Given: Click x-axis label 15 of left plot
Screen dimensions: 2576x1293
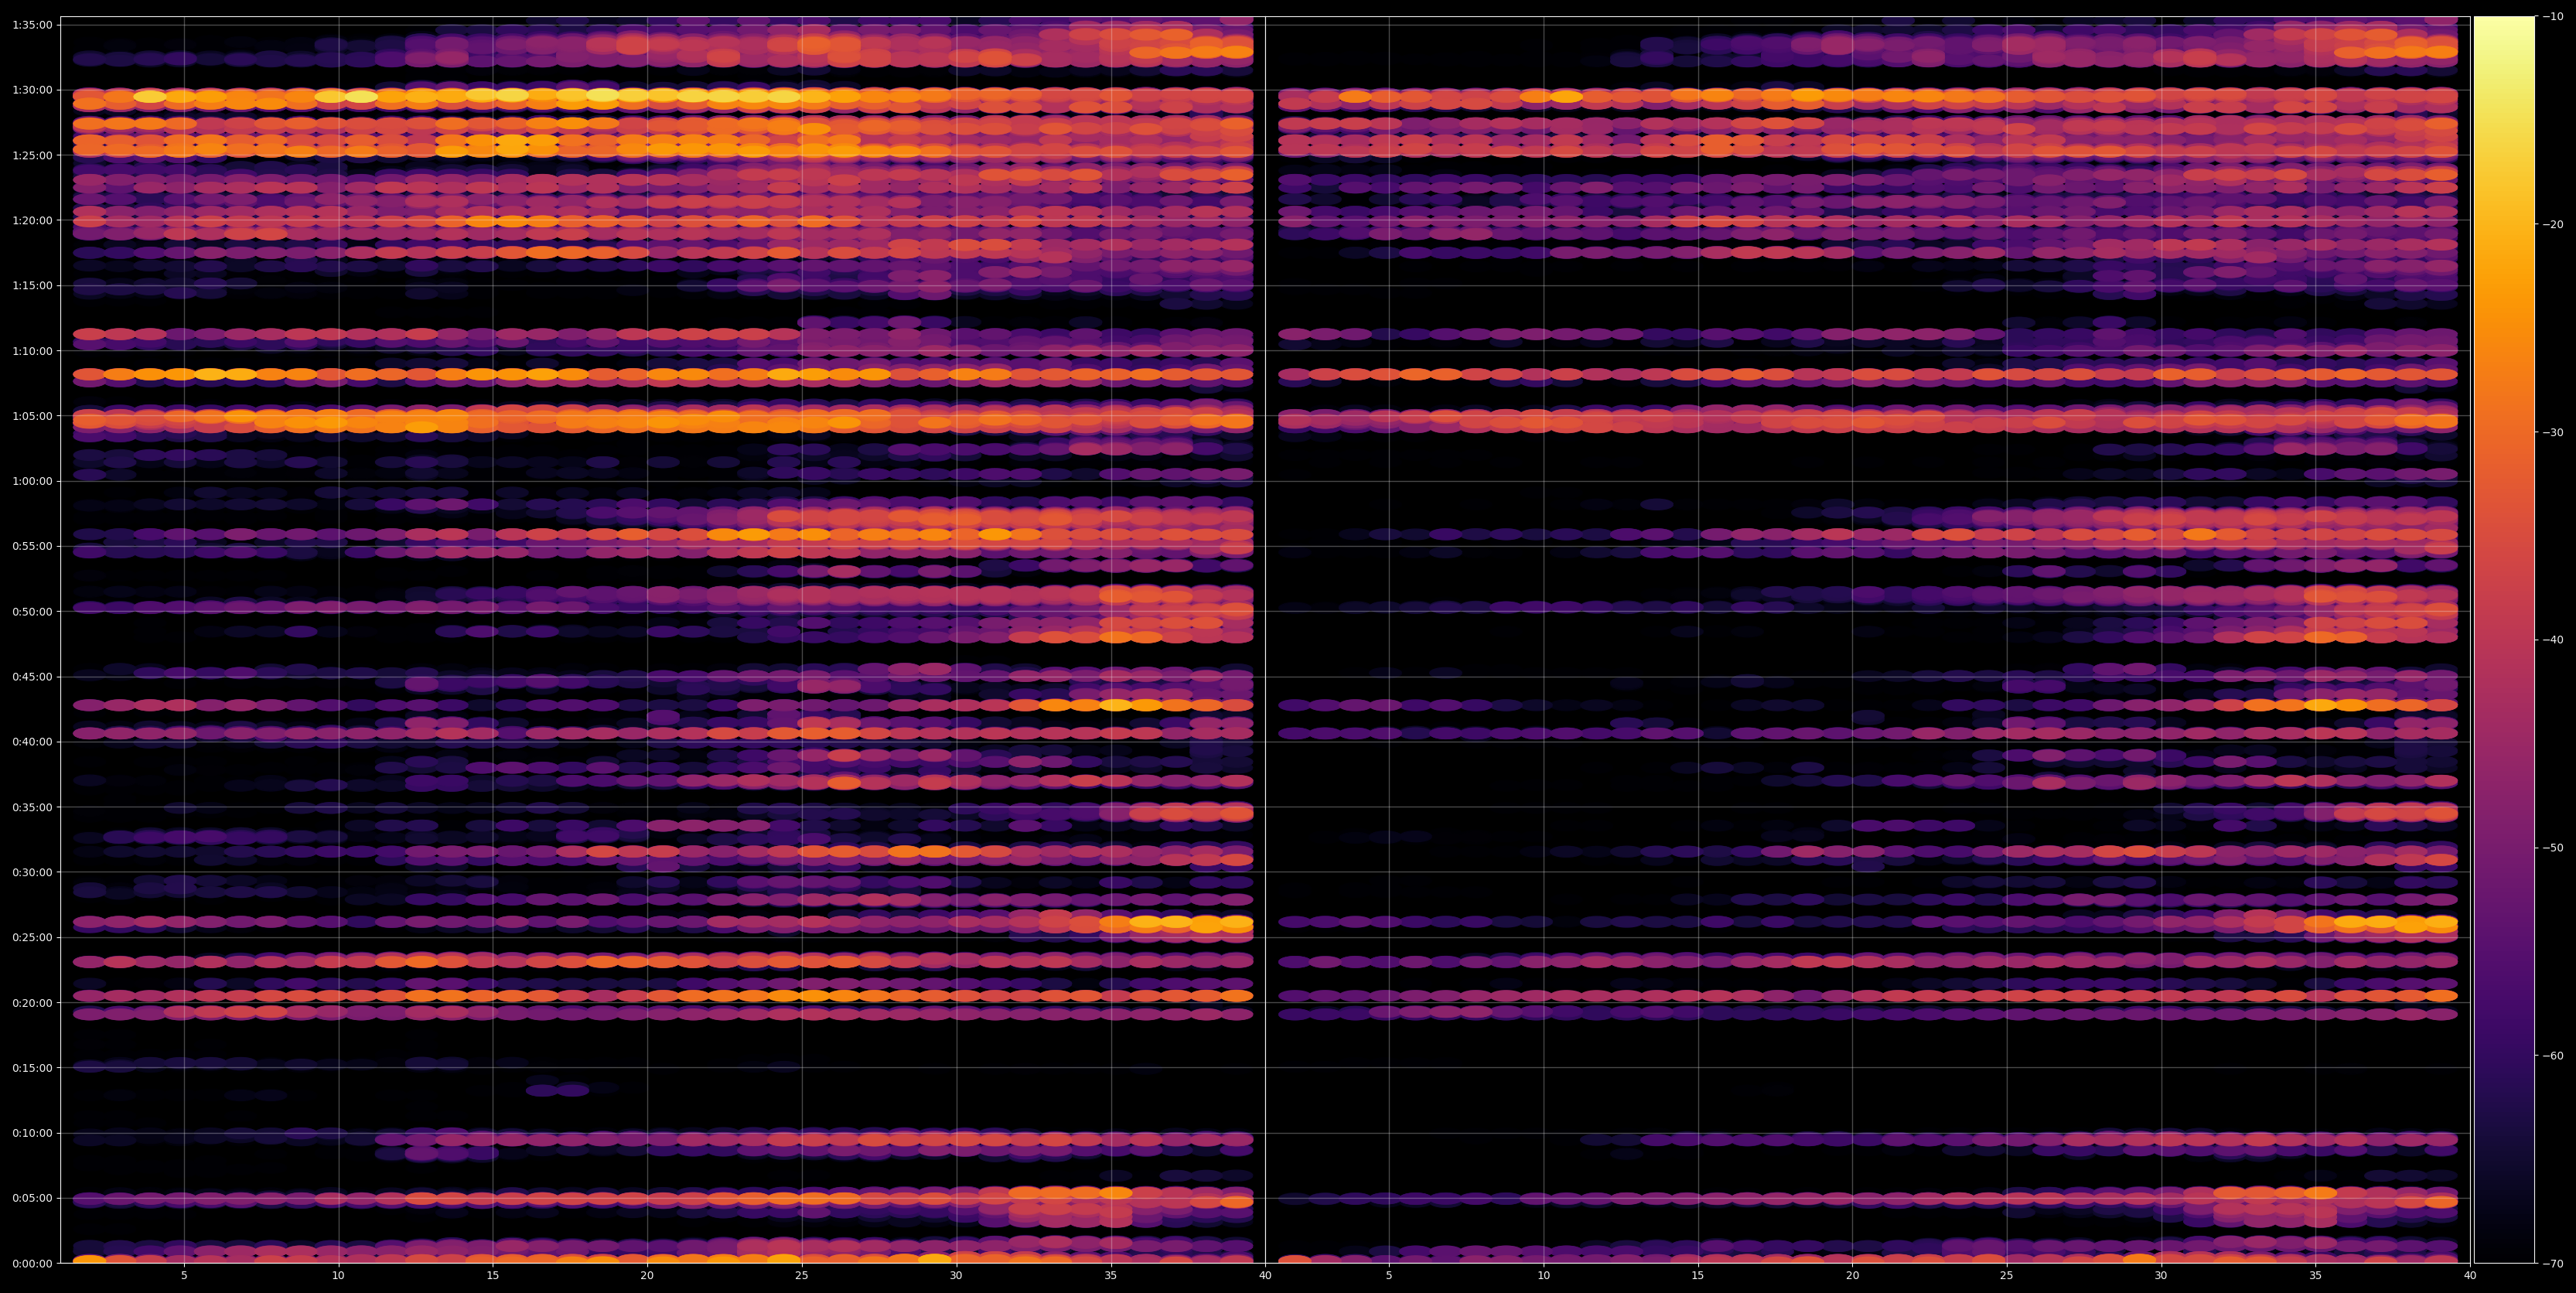Looking at the screenshot, I should click(x=493, y=1275).
